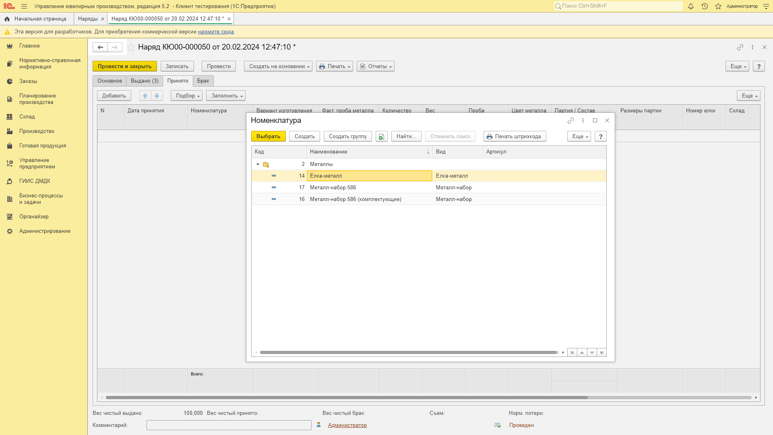Open Номенклатура dialog kebab menu
This screenshot has width=773, height=435.
tap(583, 120)
